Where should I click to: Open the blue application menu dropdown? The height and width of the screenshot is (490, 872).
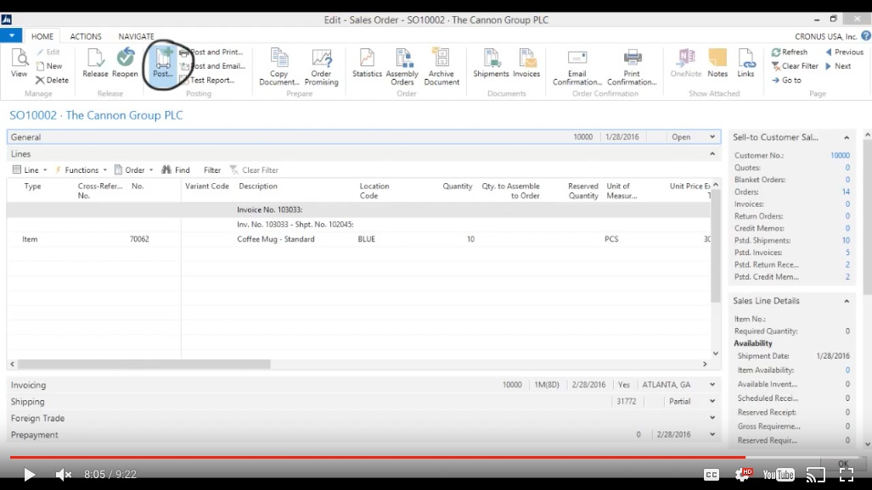coord(11,36)
